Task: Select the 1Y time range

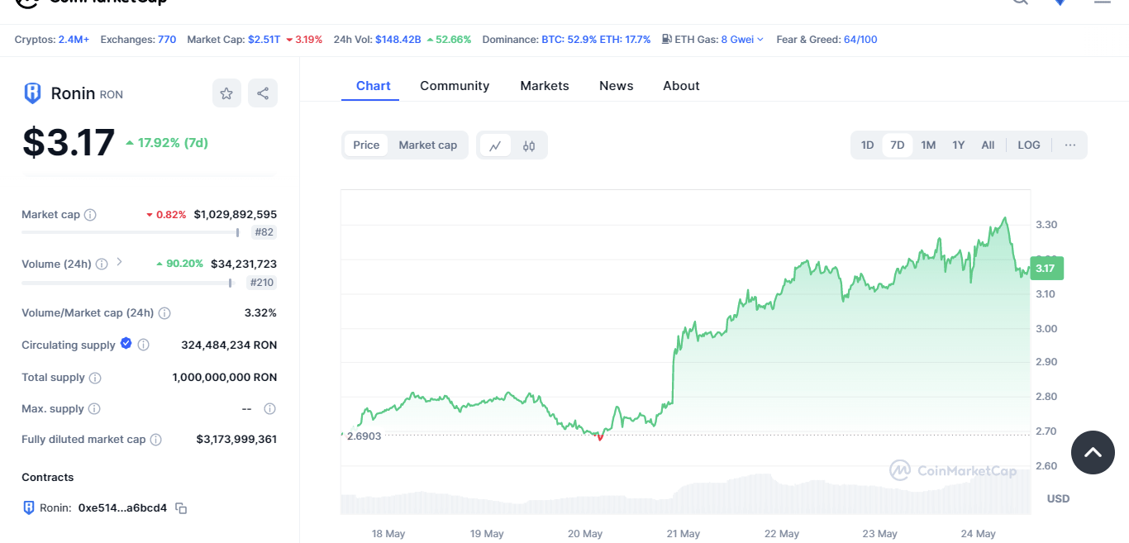Action: pyautogui.click(x=959, y=145)
